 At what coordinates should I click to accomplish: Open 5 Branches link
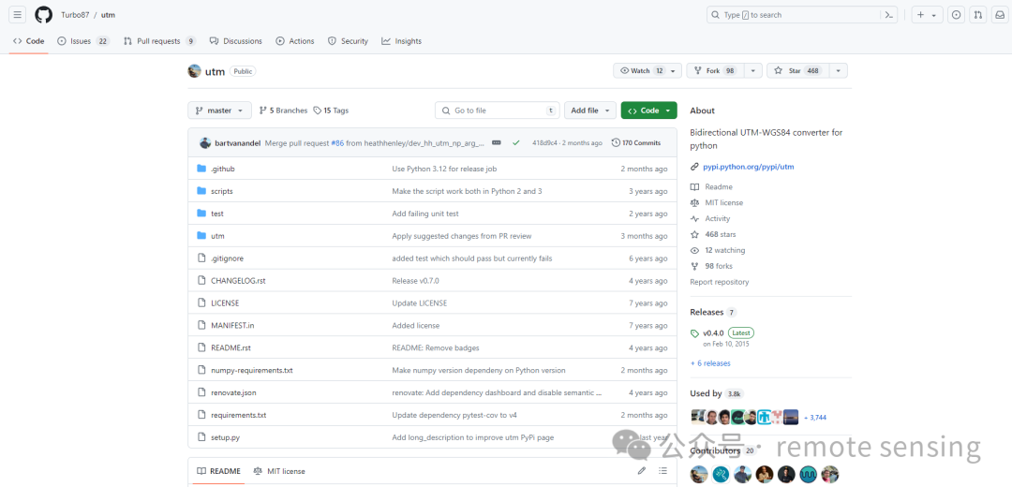click(283, 111)
